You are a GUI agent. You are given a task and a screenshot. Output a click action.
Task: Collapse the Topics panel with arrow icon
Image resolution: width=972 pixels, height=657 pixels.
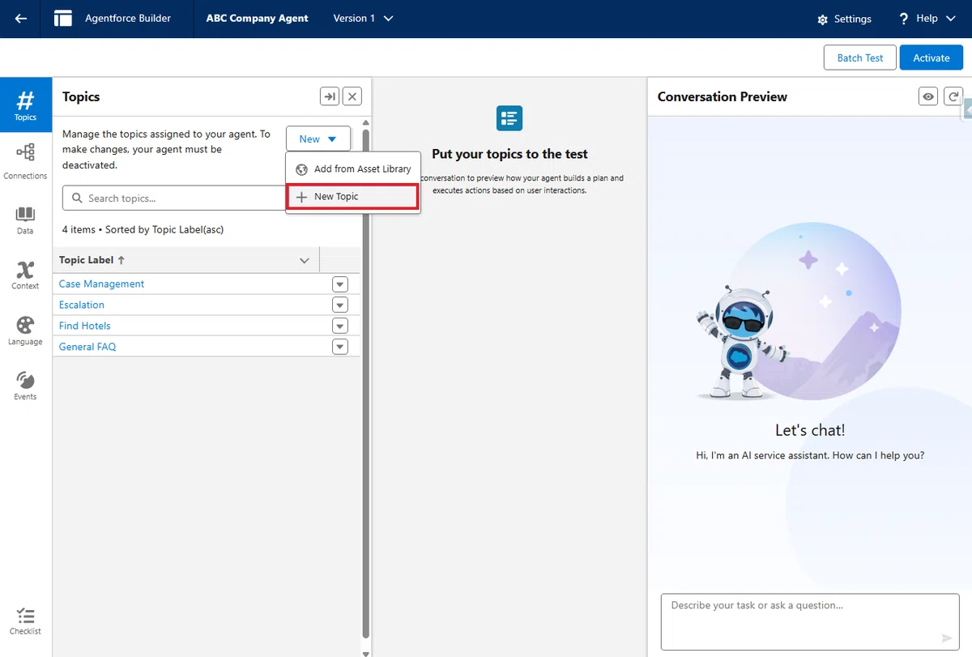coord(329,96)
